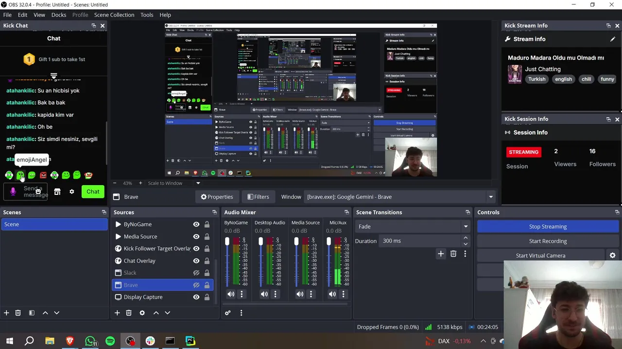This screenshot has height=349, width=622.
Task: Move scene down arrow in Scenes panel
Action: (56, 313)
